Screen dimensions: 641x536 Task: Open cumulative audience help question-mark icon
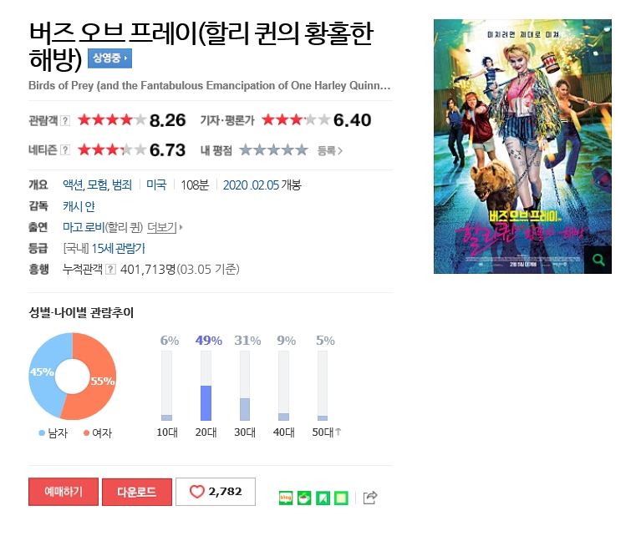click(x=110, y=269)
